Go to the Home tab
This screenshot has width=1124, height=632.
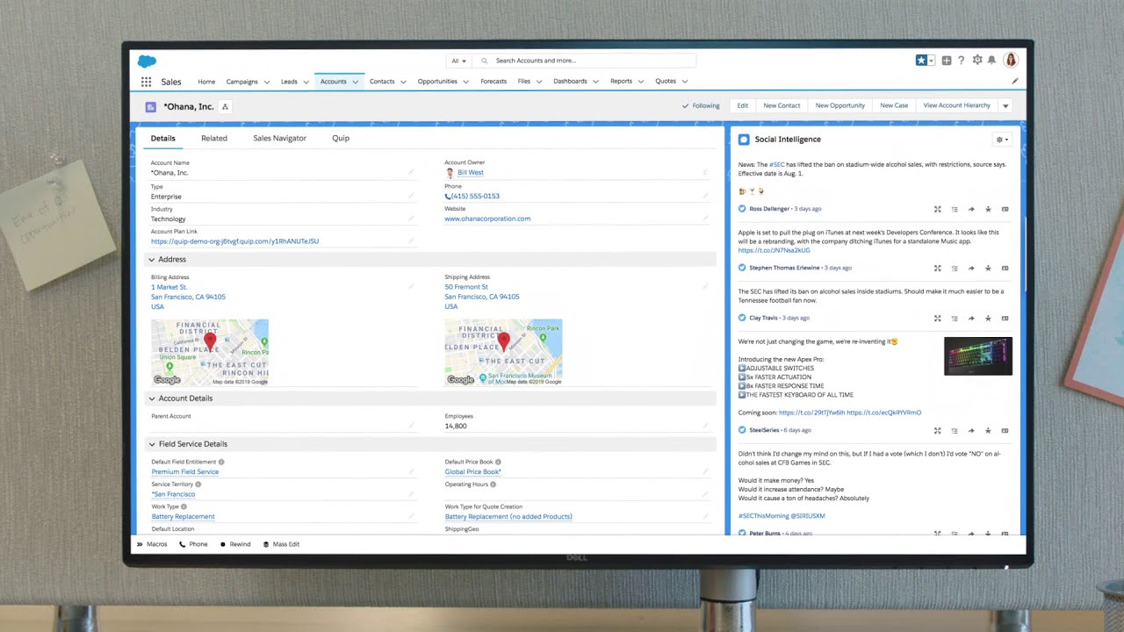[x=206, y=82]
